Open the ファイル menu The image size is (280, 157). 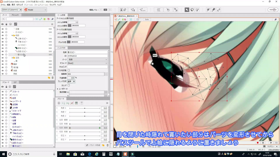[x=3, y=5]
